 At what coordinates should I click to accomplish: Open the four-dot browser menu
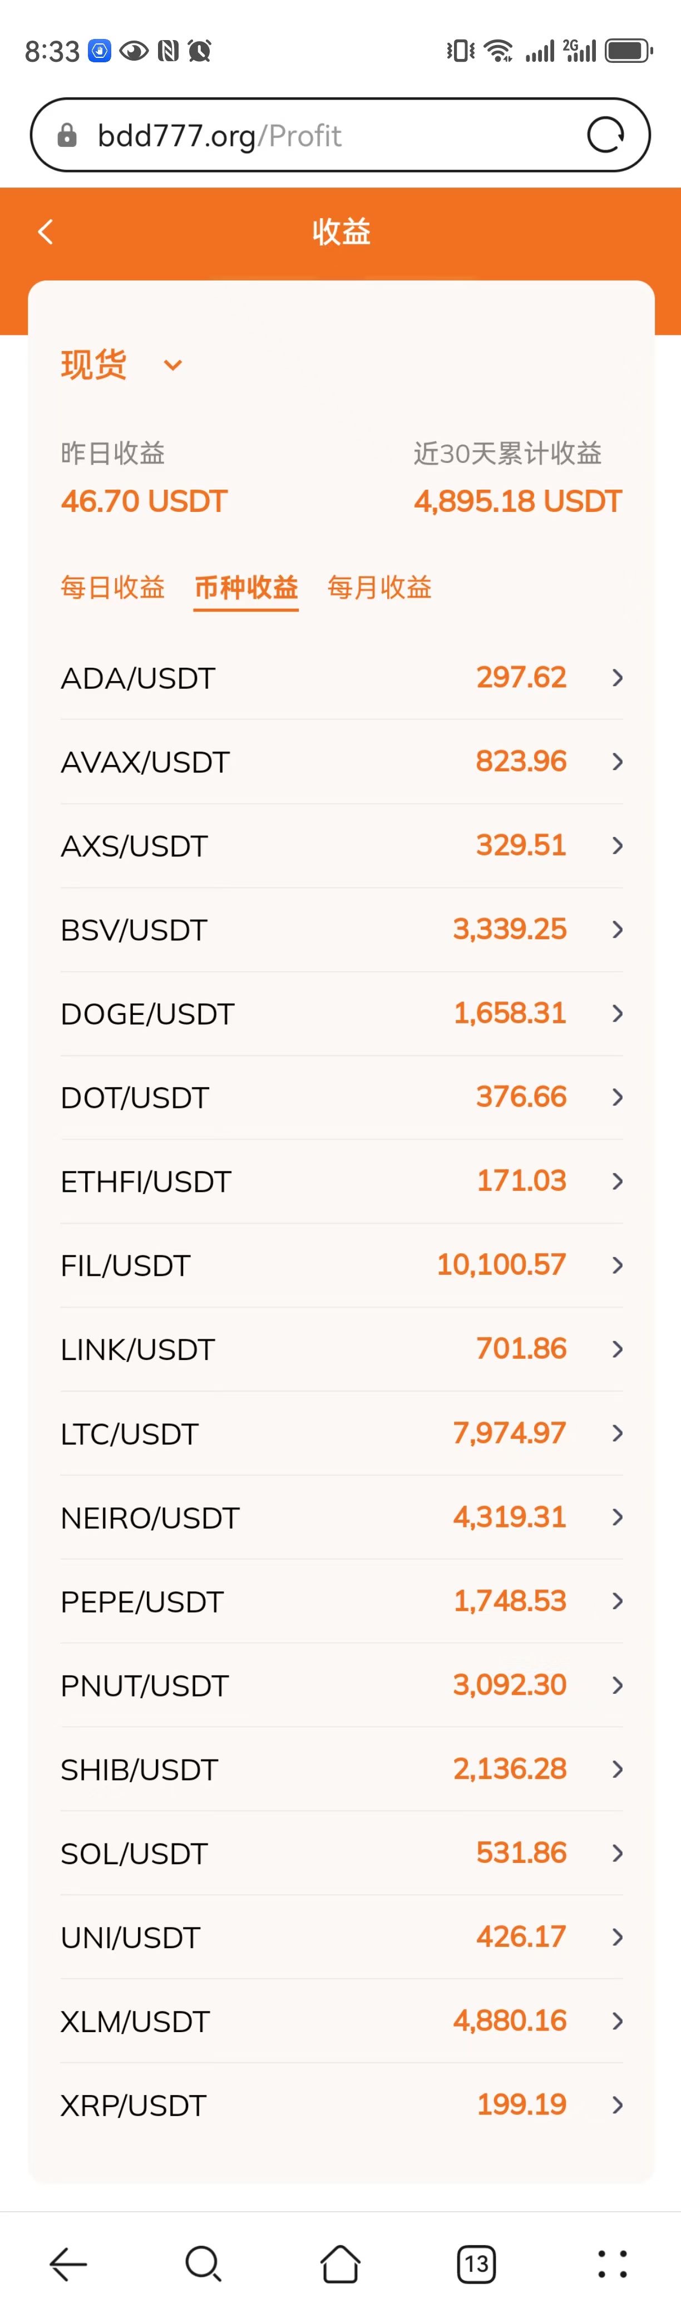pyautogui.click(x=613, y=2263)
